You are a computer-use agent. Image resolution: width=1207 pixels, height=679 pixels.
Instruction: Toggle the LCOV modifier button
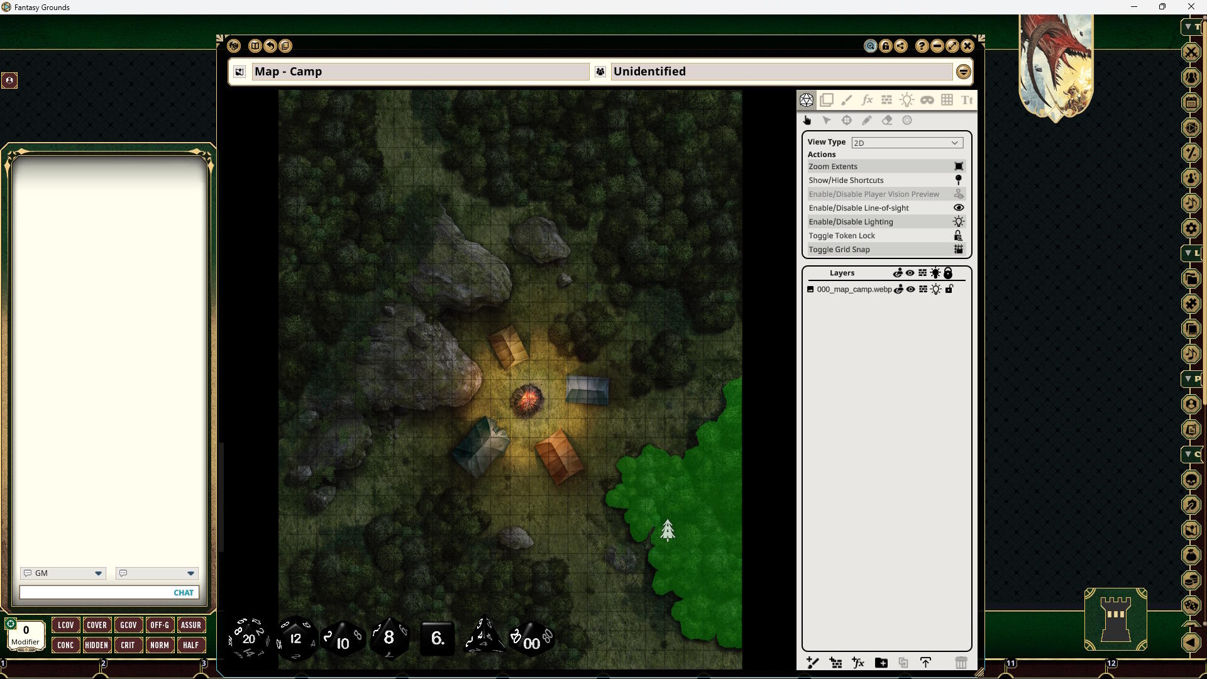click(65, 625)
